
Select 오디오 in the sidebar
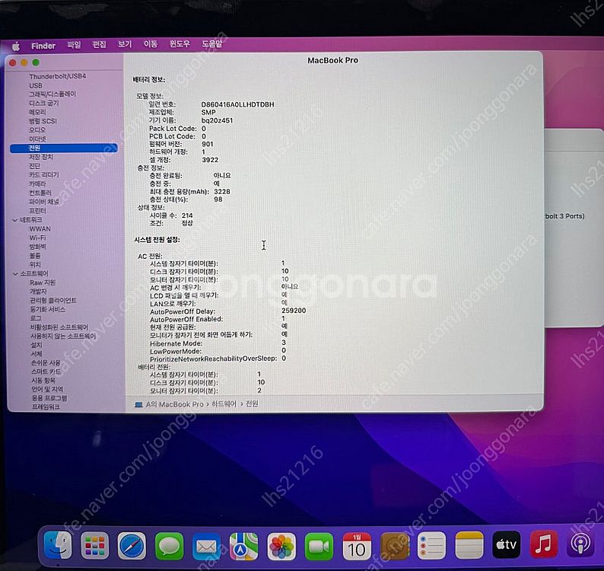[37, 130]
